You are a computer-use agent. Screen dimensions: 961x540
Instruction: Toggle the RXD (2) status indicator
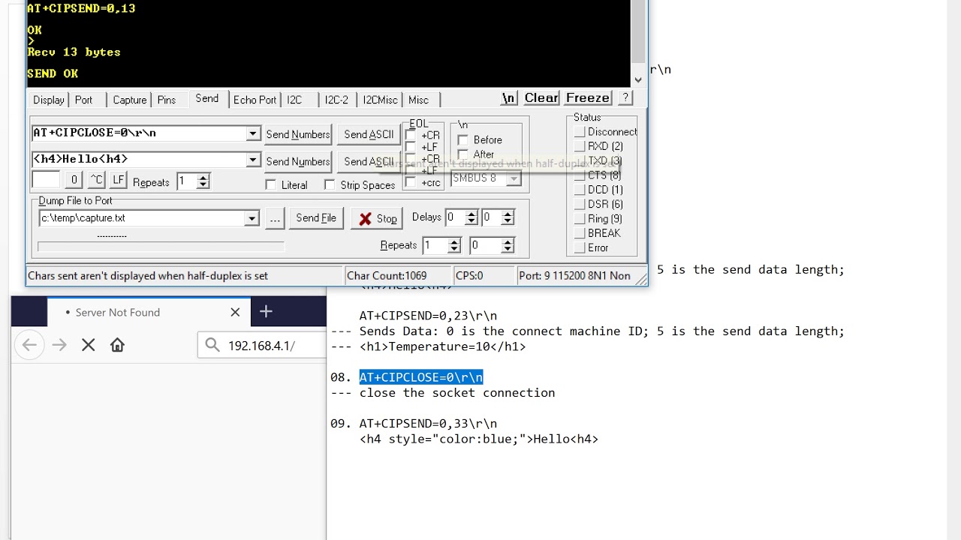click(580, 146)
